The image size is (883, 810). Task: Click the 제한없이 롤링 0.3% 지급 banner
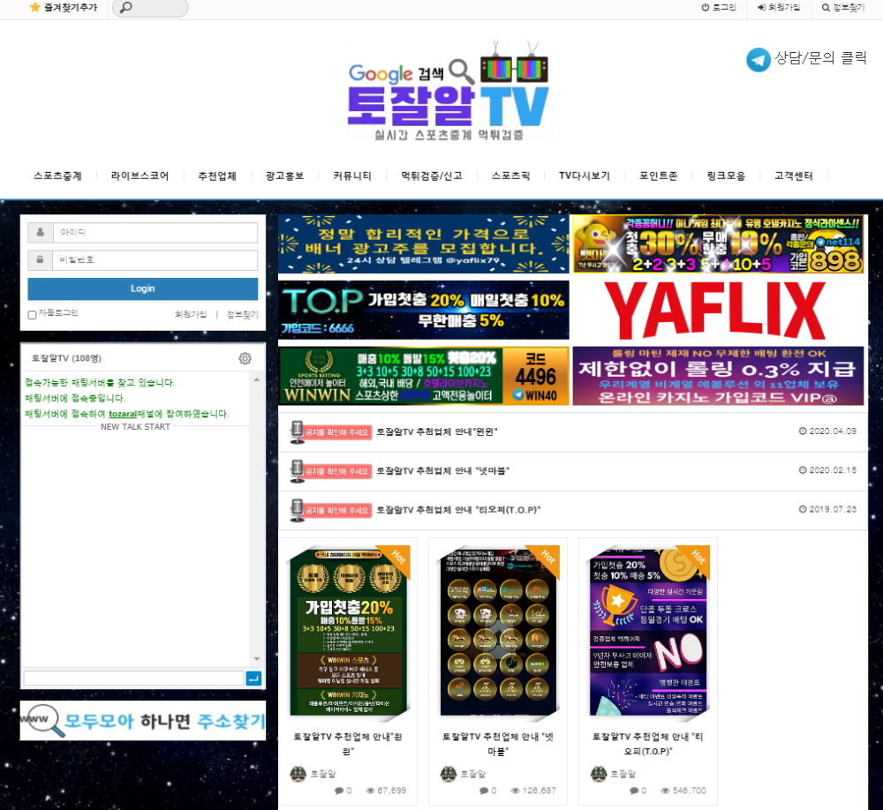tap(718, 376)
